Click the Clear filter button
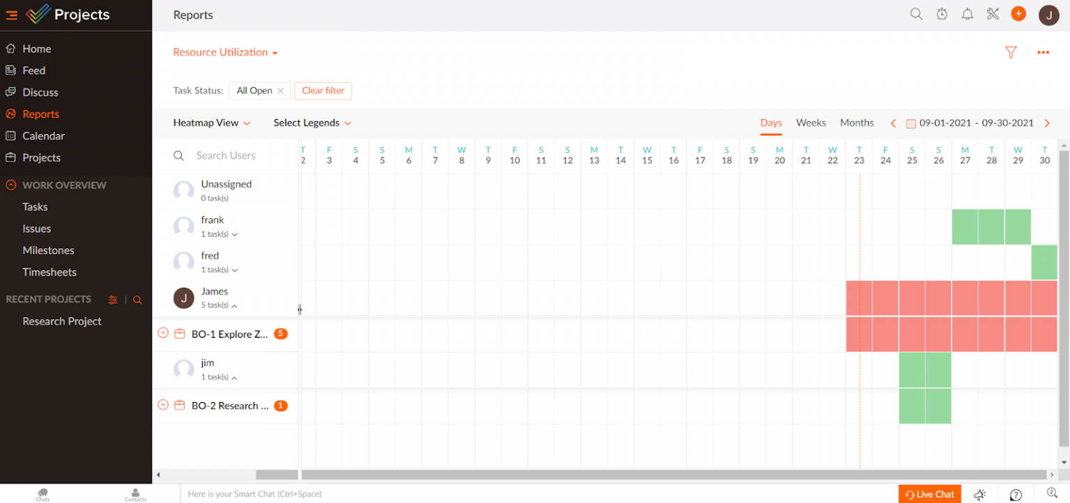The width and height of the screenshot is (1070, 503). tap(323, 91)
